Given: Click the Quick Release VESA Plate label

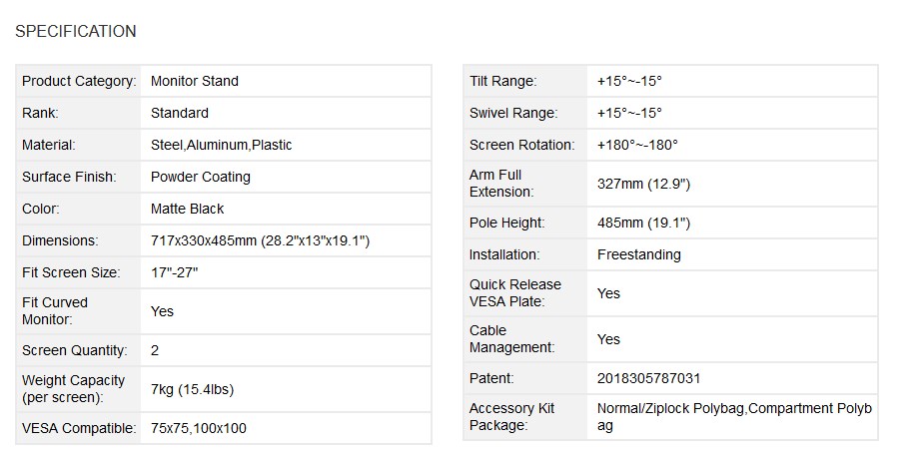Looking at the screenshot, I should click(515, 292).
